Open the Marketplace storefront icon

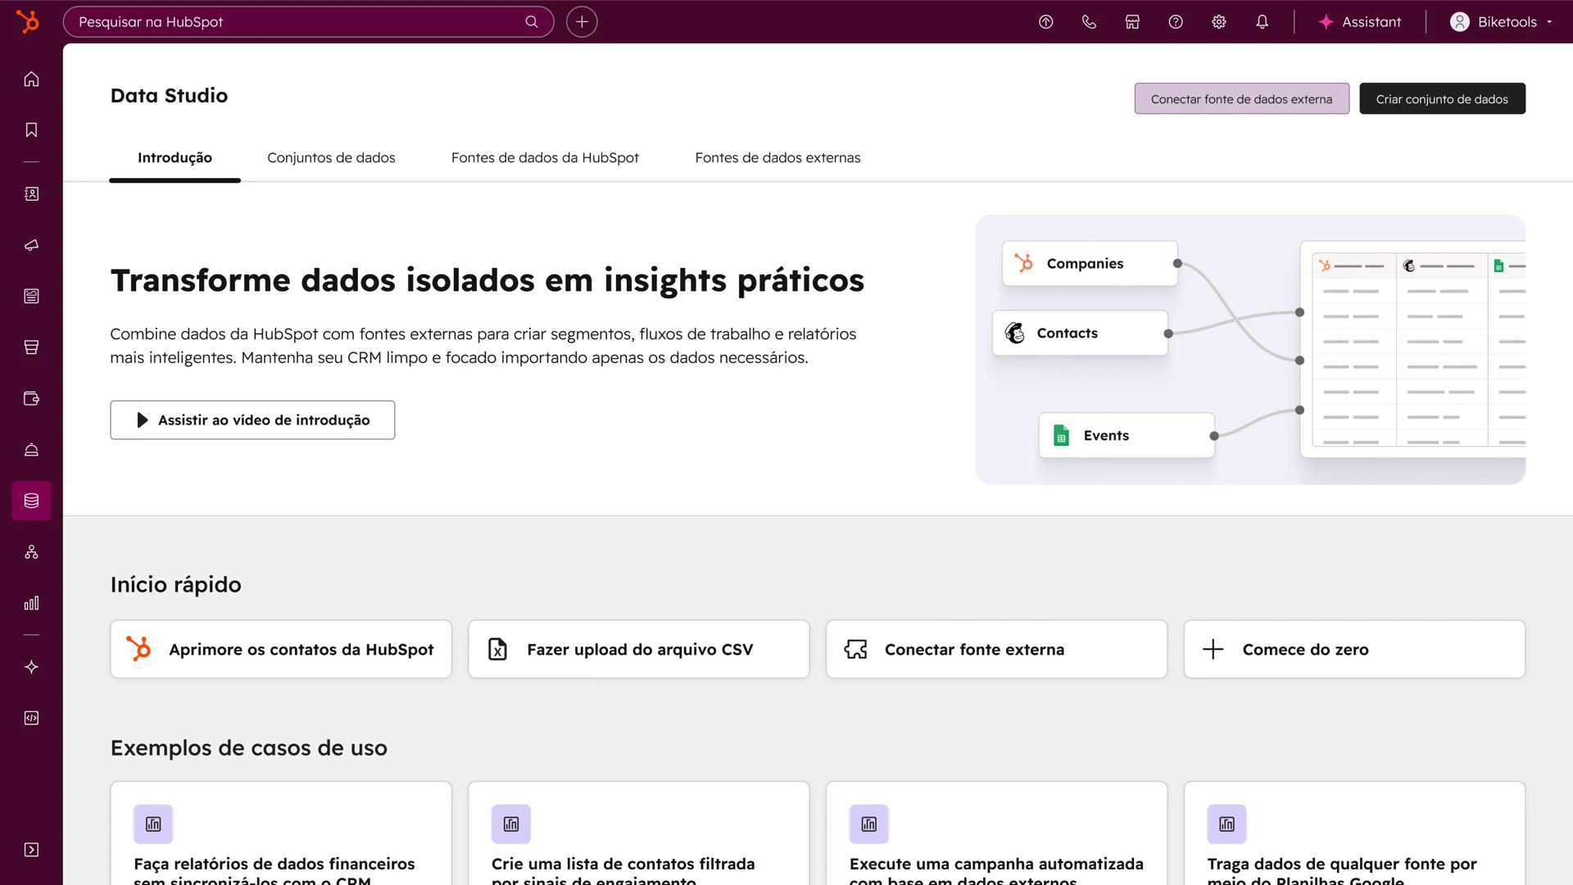(1132, 21)
